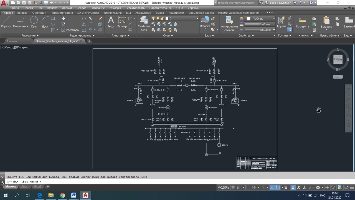355x200 pixels.
Task: Open the calculator icon in Утилиты
Action: coord(314,30)
